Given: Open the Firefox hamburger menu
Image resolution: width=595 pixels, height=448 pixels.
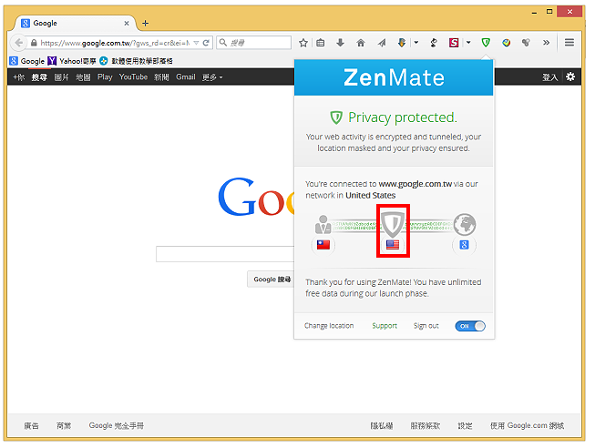Looking at the screenshot, I should coord(569,43).
